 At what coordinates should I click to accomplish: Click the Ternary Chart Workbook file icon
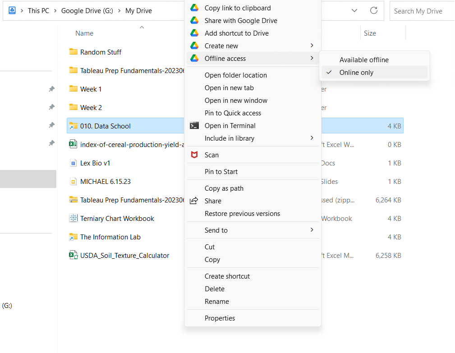pyautogui.click(x=73, y=219)
